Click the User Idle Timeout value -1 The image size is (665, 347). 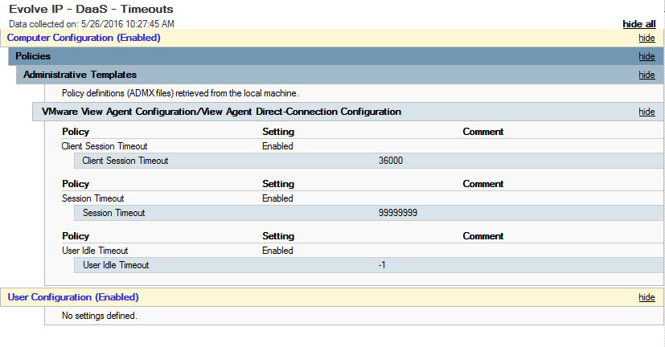[382, 265]
